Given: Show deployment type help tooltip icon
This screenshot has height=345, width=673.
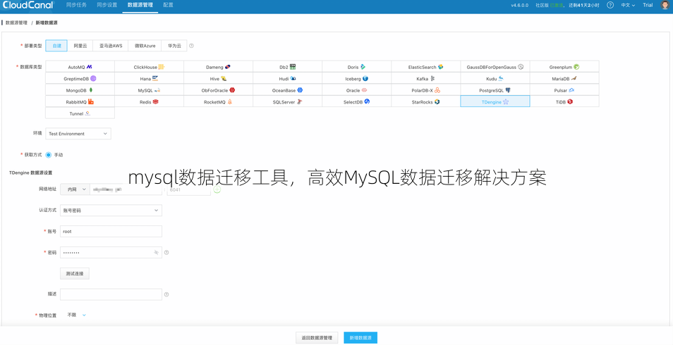Looking at the screenshot, I should click(191, 46).
